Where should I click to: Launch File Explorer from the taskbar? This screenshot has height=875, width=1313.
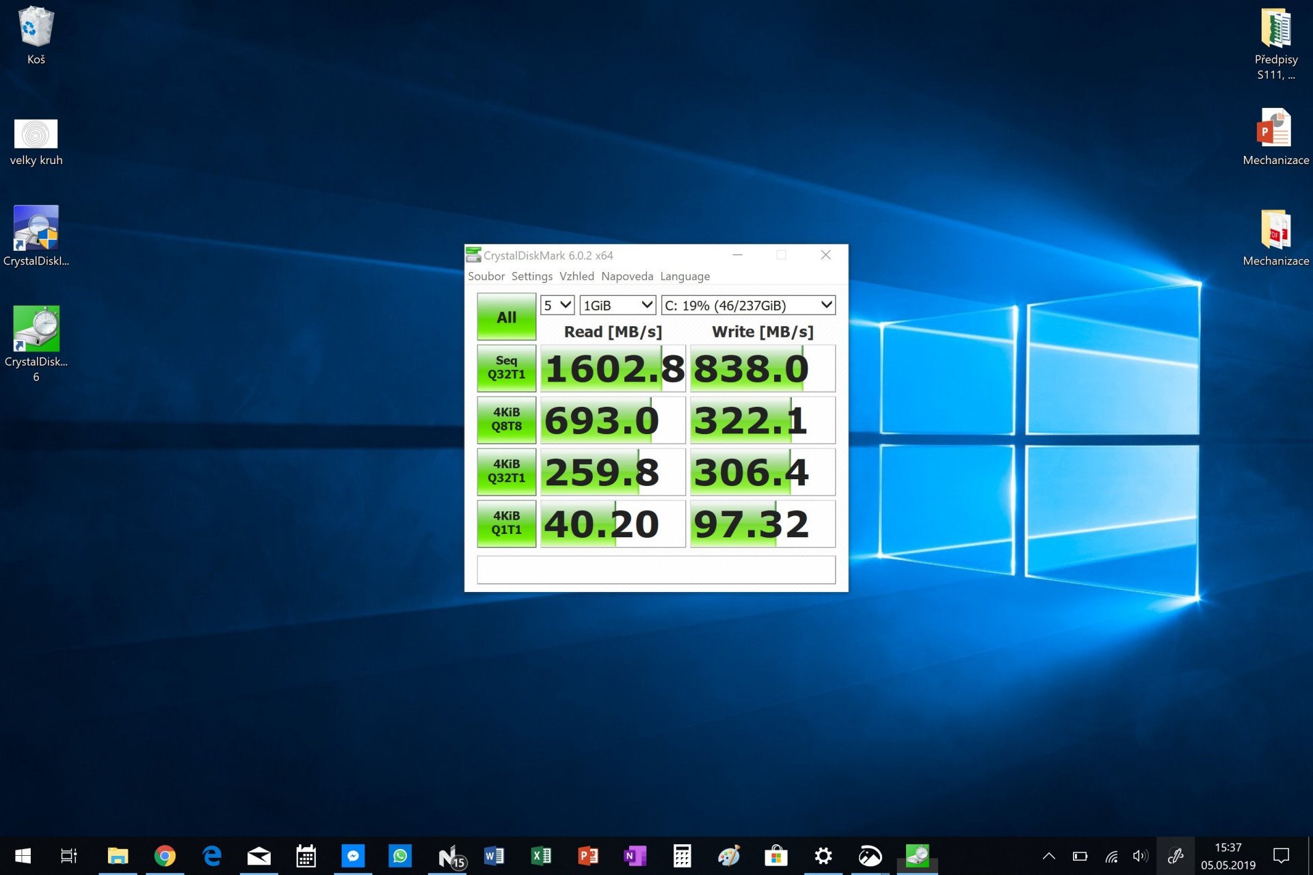118,856
